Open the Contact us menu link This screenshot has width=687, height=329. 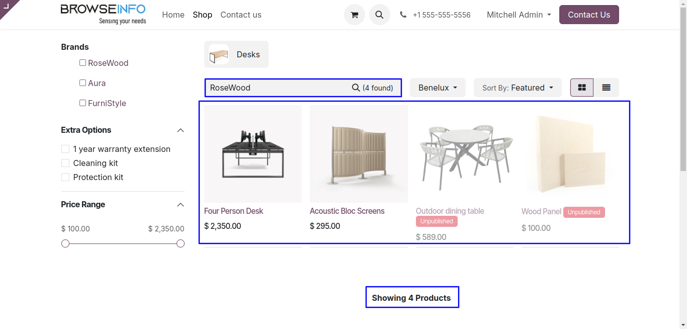point(240,15)
